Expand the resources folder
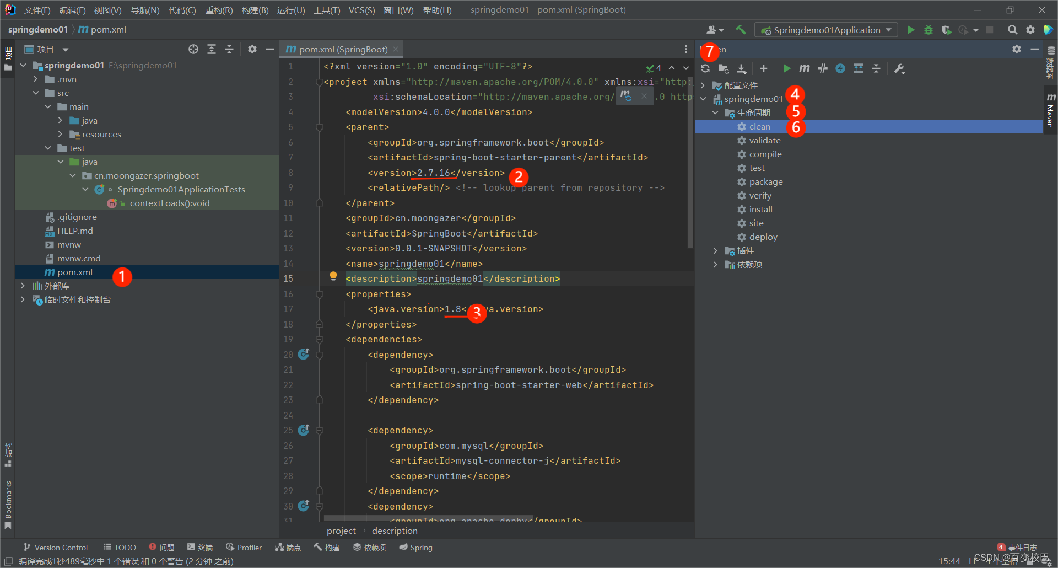1058x568 pixels. tap(60, 134)
